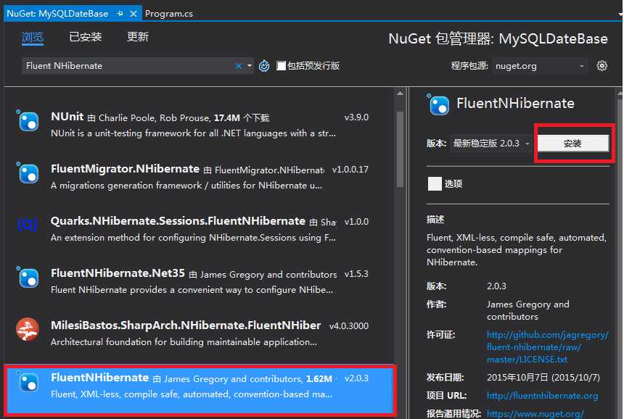Click the release date 2015年10月7日 value
Viewport: 624px width, 419px height.
543,377
